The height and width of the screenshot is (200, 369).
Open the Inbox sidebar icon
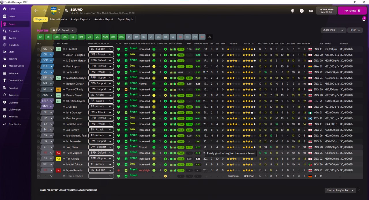5,17
